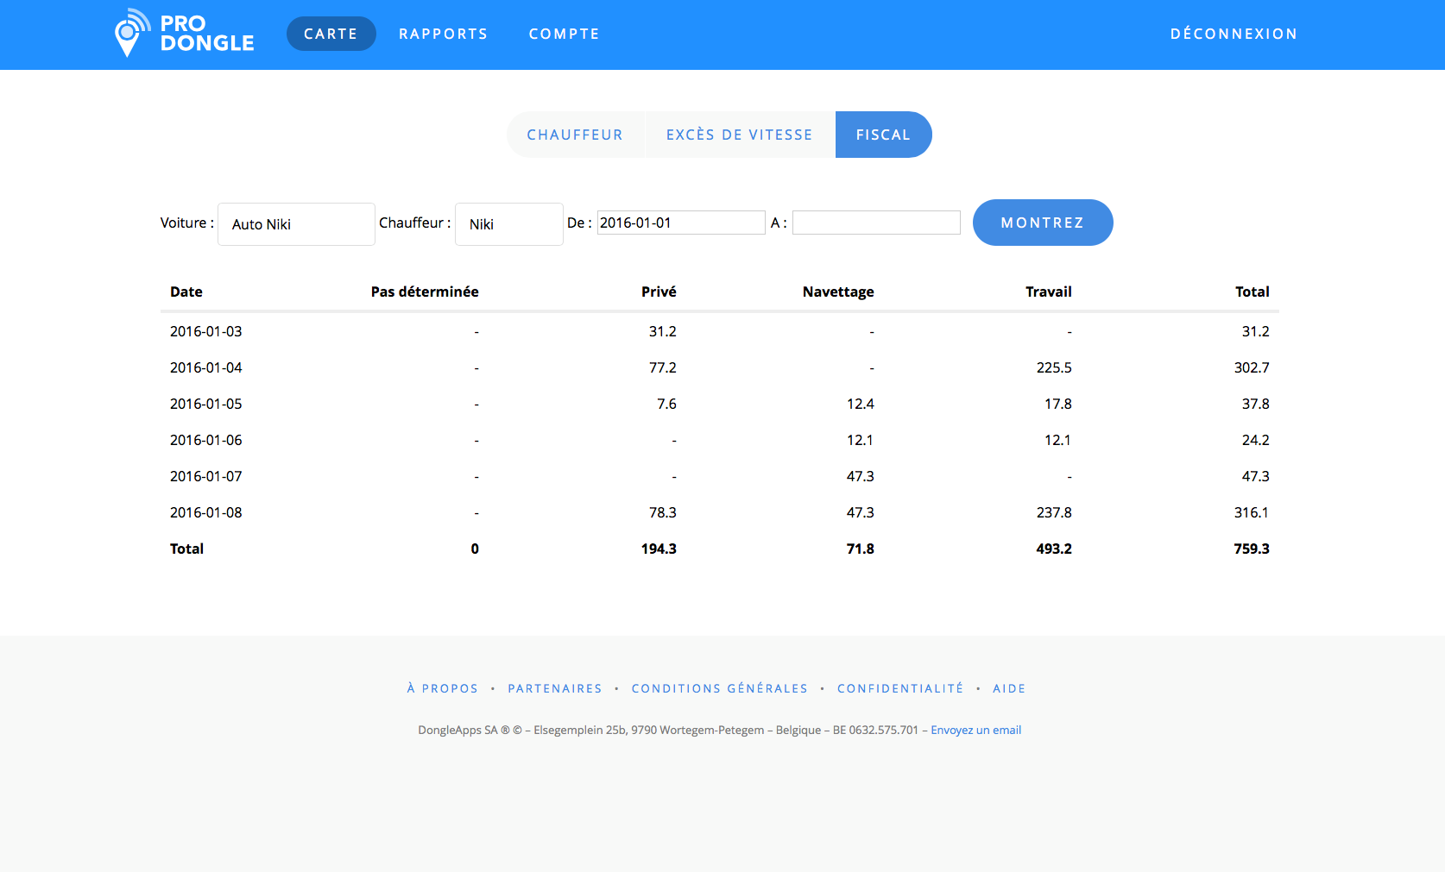Select the Fiscal report tab
Image resolution: width=1445 pixels, height=872 pixels.
pyautogui.click(x=883, y=135)
